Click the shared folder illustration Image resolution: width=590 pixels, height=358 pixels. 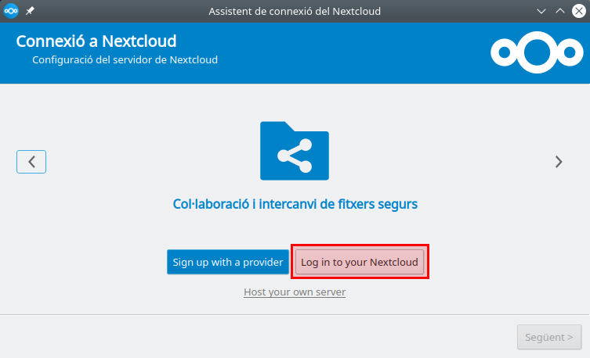[295, 151]
